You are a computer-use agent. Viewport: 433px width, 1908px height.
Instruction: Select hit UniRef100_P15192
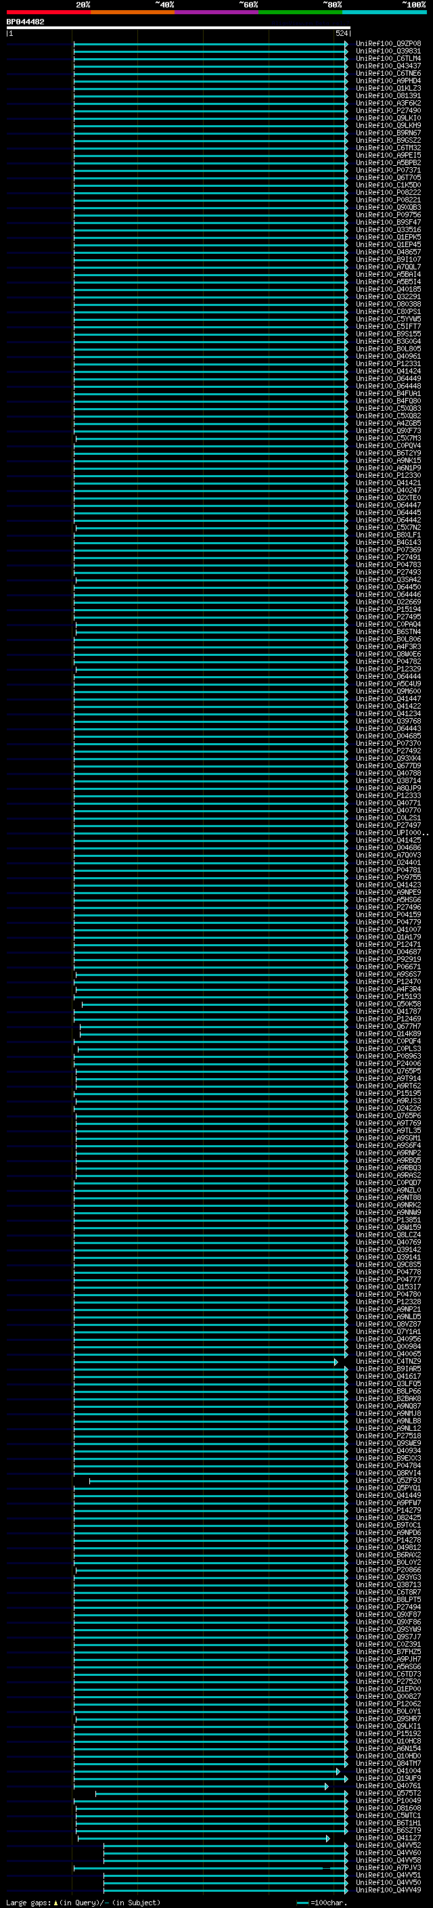(x=388, y=1733)
